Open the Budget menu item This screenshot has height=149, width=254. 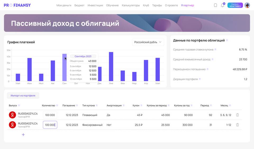pos(79,5)
